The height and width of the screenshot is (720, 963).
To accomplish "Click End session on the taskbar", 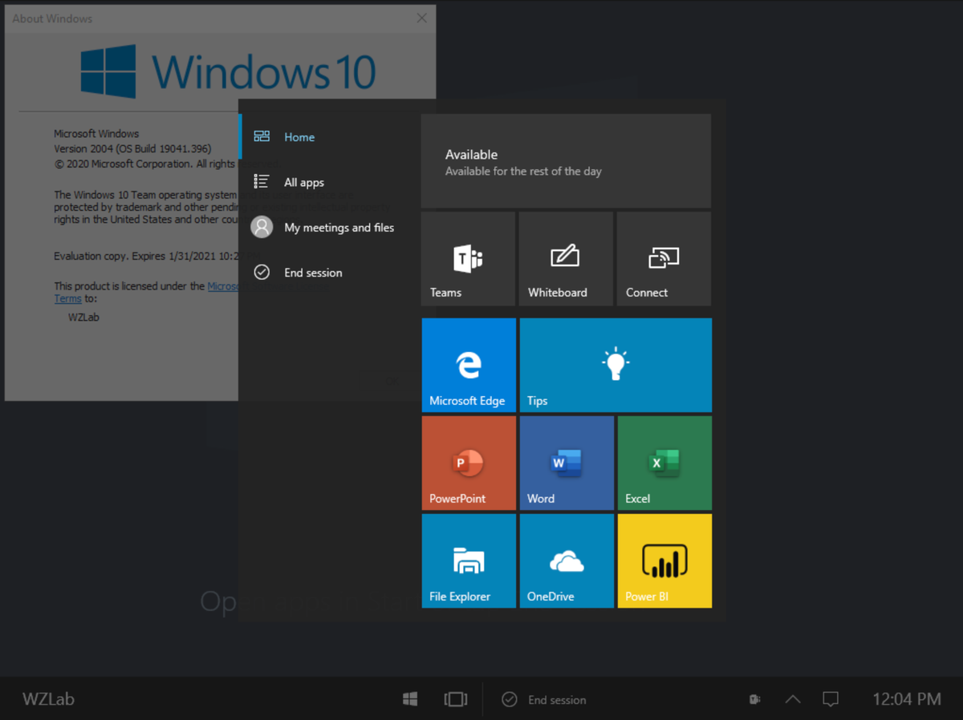I will [544, 699].
